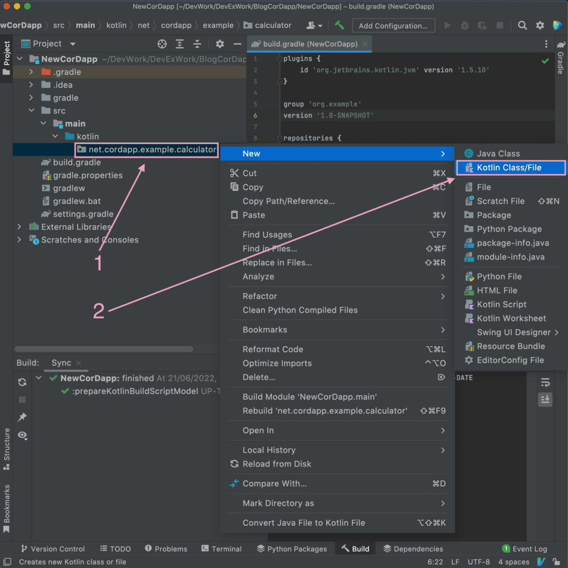This screenshot has height=568, width=568.
Task: Click the run with coverage icon
Action: pyautogui.click(x=482, y=26)
